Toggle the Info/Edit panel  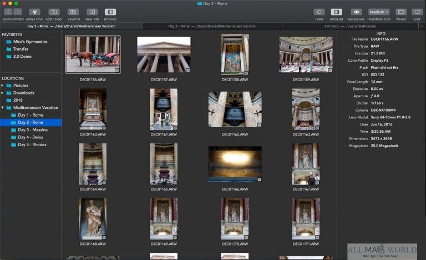point(336,12)
